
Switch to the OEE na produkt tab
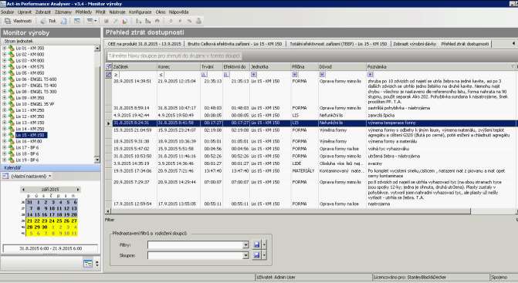click(144, 43)
